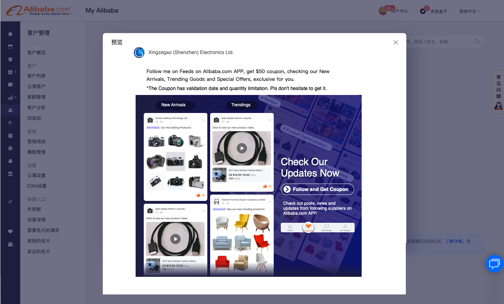Click the four-dot cluster sidebar icon

pos(10,123)
